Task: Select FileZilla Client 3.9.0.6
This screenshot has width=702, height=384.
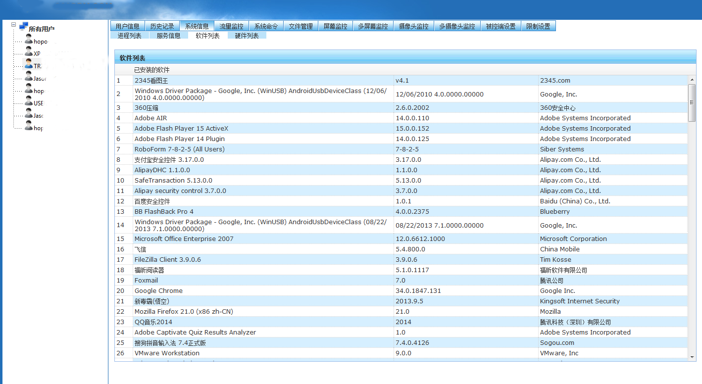Action: 401,259
